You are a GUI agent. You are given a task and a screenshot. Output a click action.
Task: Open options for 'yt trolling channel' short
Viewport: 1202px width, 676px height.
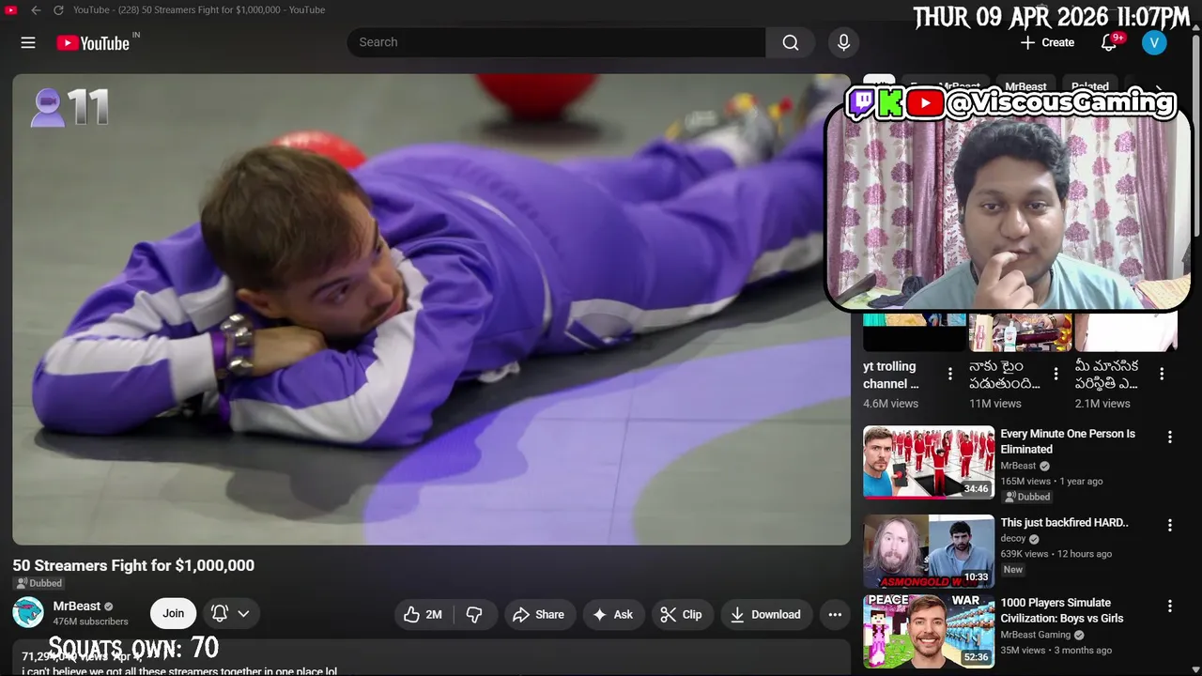949,374
